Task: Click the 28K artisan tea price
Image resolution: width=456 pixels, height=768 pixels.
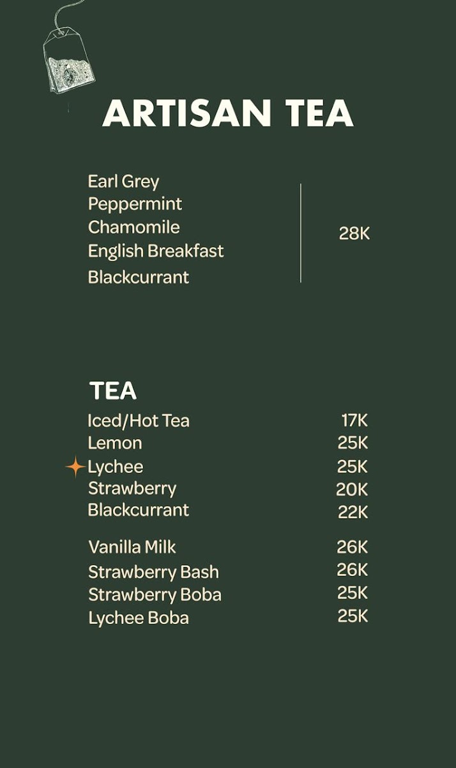Action: point(354,234)
